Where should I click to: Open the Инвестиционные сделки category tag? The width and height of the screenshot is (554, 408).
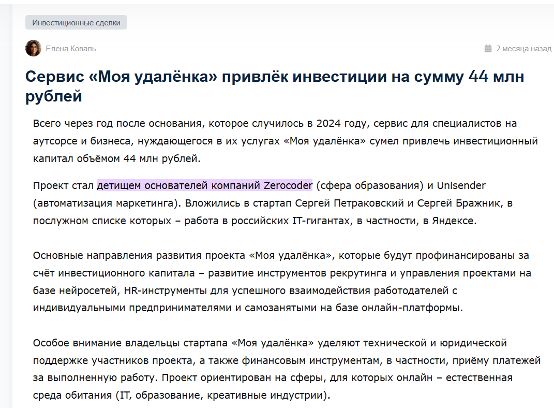[76, 23]
